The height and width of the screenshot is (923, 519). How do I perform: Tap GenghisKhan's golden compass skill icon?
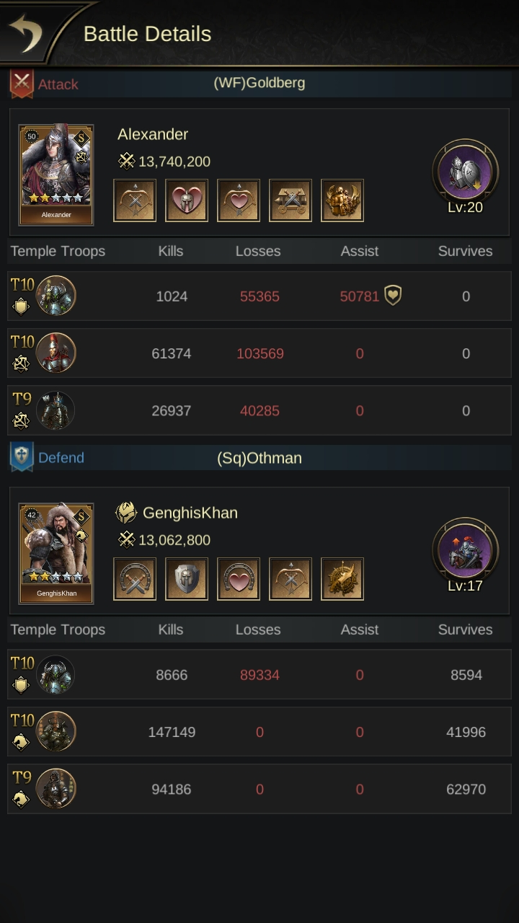[x=342, y=579]
